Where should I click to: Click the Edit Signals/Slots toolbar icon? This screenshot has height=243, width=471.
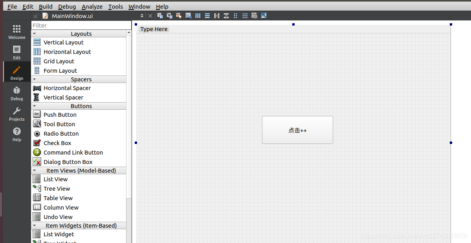tap(170, 16)
